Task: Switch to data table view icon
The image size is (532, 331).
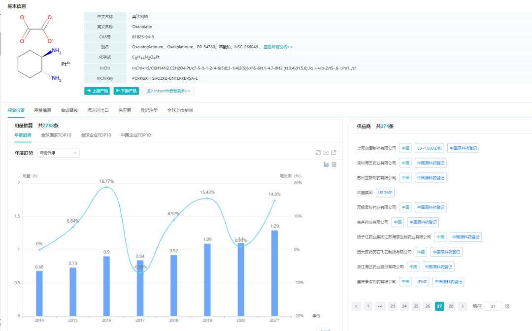Action: [334, 165]
